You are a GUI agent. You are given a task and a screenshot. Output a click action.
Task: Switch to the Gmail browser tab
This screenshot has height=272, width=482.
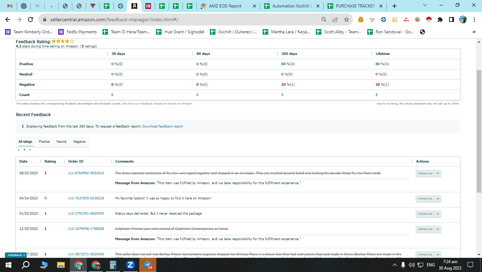point(10,6)
